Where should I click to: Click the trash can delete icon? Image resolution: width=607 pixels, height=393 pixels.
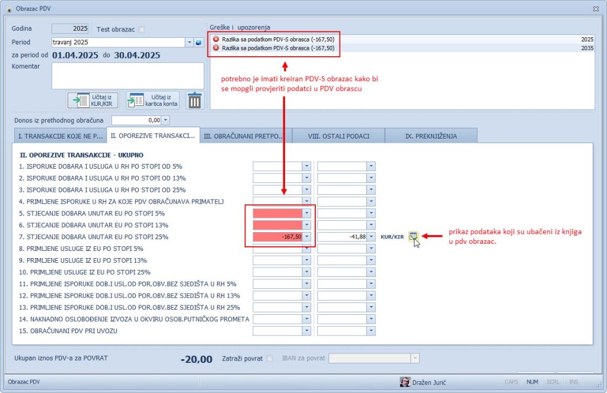coord(194,100)
